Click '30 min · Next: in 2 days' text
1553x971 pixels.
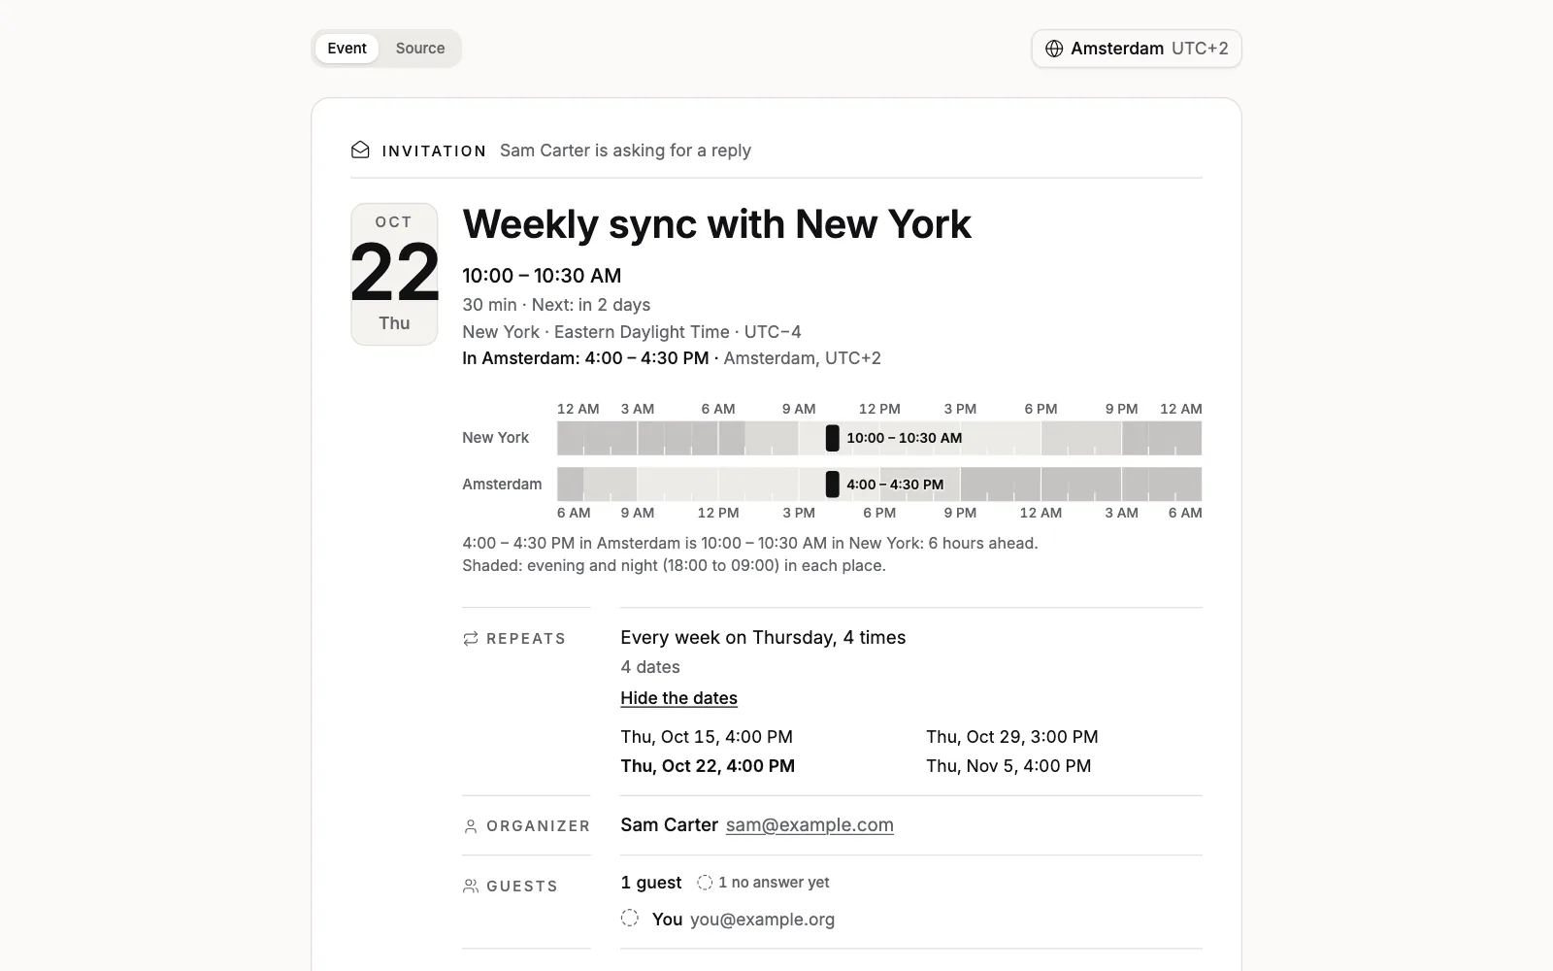(556, 305)
